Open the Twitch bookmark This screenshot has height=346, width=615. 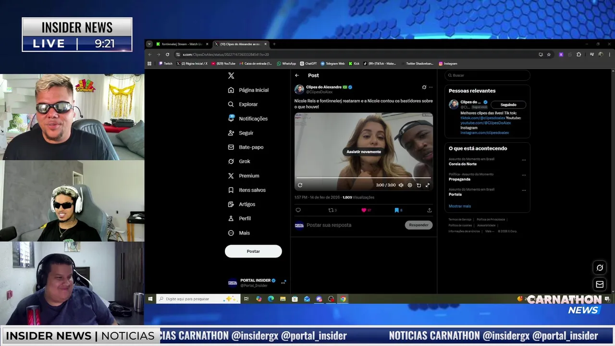165,63
